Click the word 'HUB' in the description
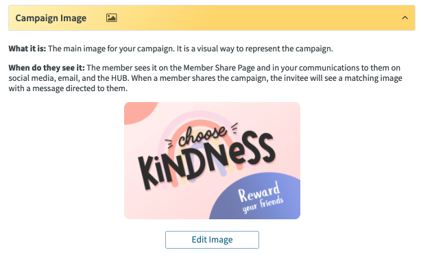The image size is (421, 259). pos(118,78)
